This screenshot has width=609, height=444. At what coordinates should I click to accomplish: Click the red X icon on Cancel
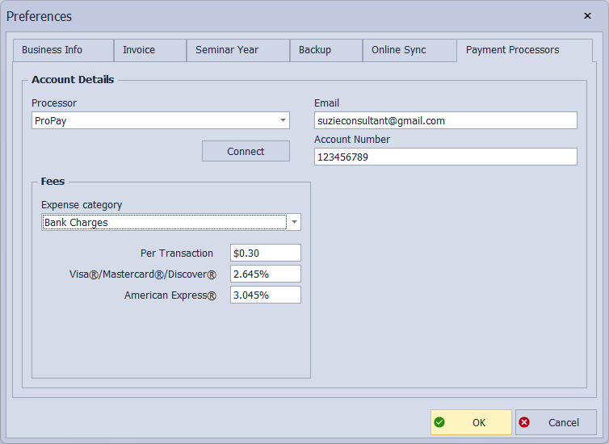[524, 422]
